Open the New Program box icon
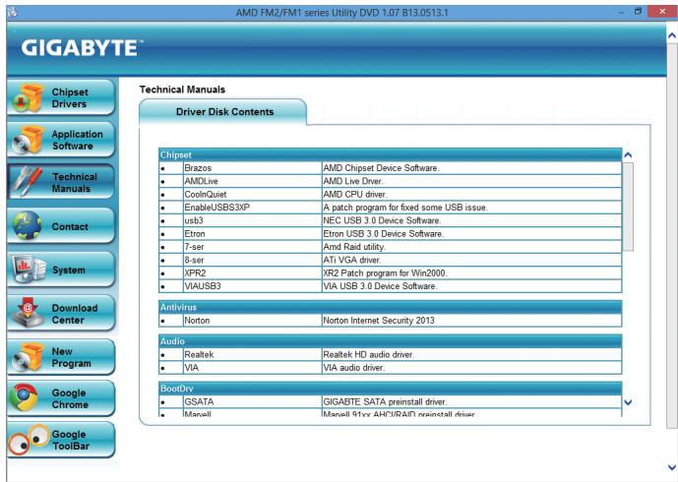Screen dimensions: 678x482 pos(29,357)
